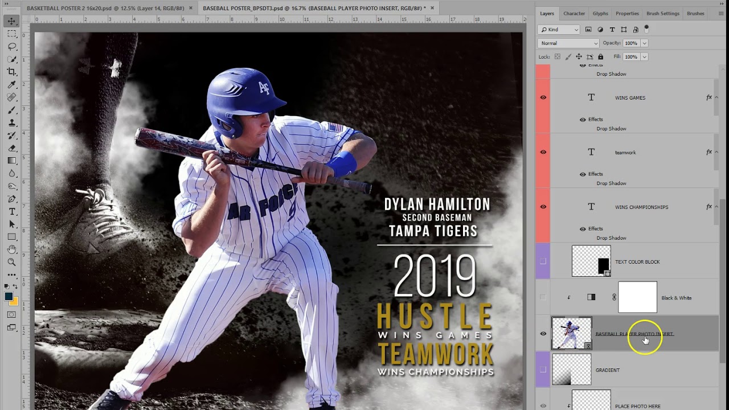Lock layer position
Viewport: 729px width, 410px height.
(x=579, y=57)
